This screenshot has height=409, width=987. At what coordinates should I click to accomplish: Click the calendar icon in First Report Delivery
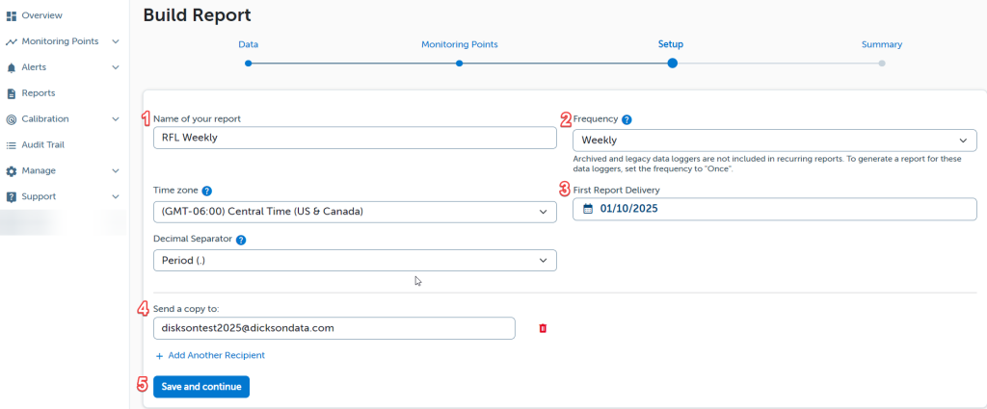(588, 209)
